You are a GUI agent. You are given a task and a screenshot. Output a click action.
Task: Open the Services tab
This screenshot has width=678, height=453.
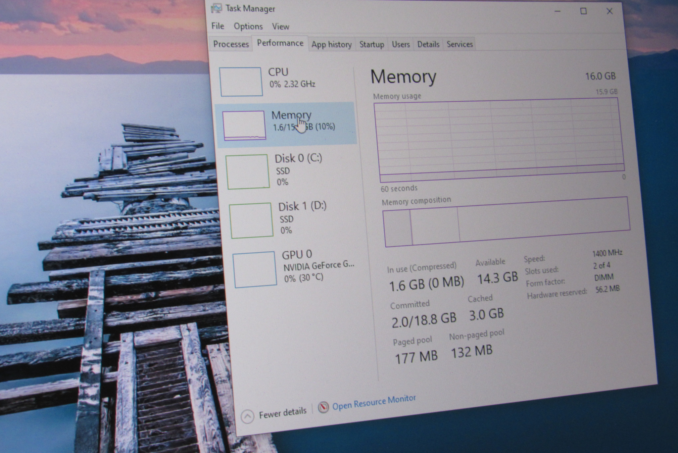(x=460, y=44)
